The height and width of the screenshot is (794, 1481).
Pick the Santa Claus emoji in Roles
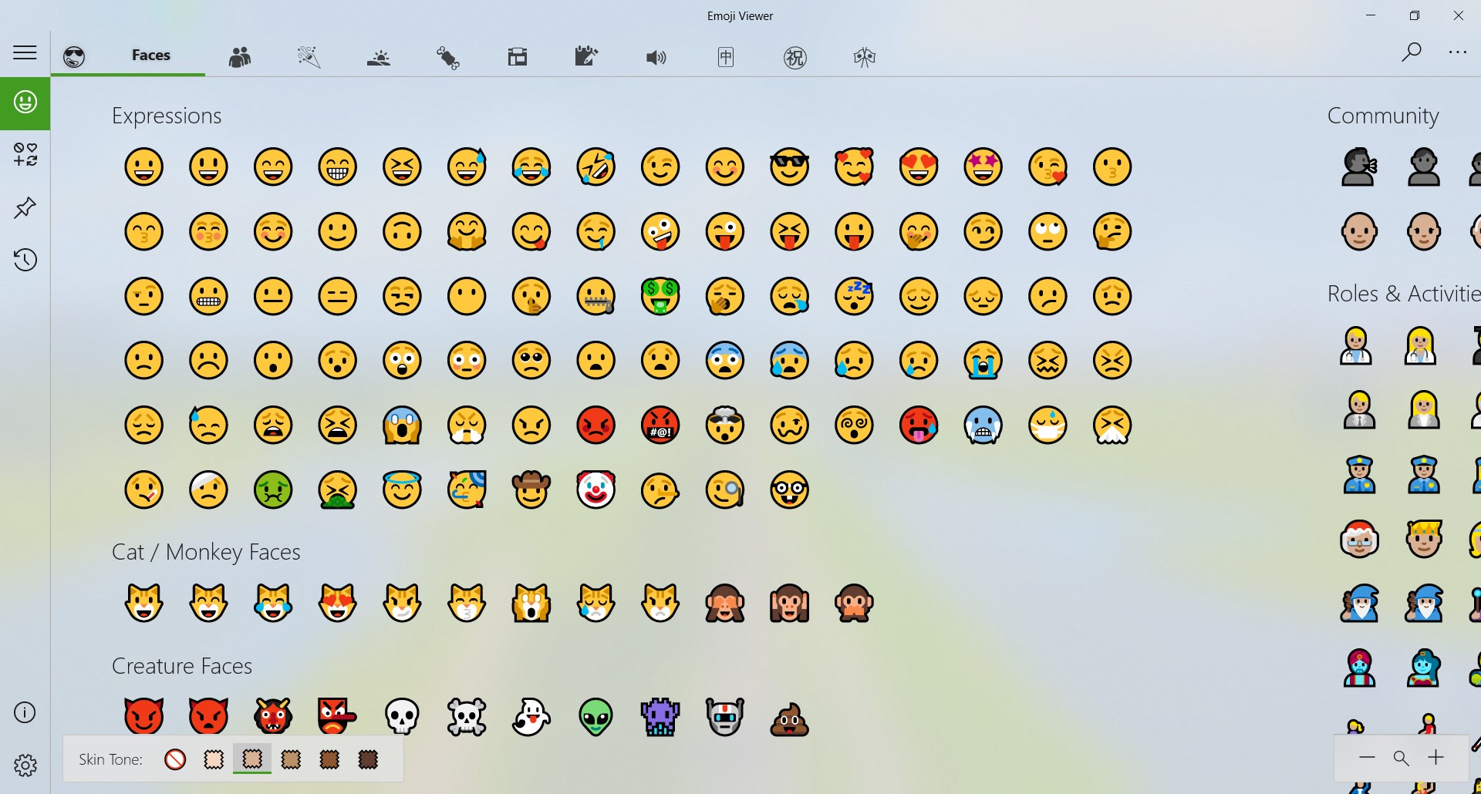point(1359,539)
